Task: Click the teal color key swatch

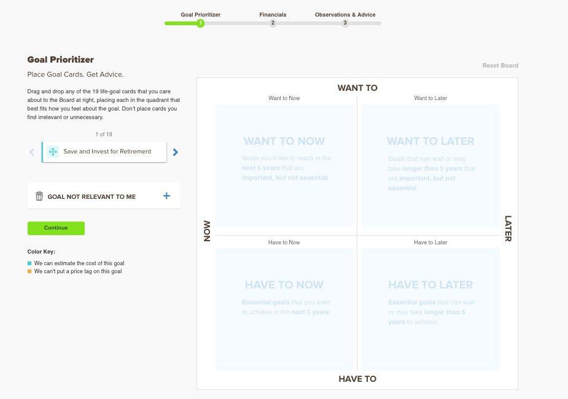Action: coord(29,263)
